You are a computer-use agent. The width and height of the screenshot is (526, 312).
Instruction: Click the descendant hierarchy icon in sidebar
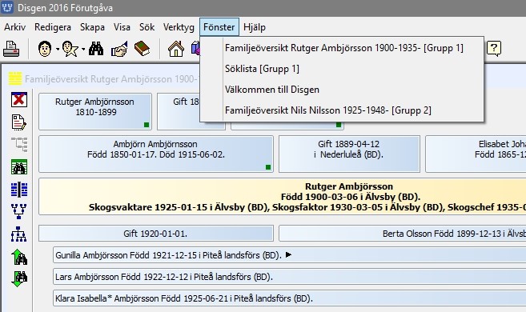(18, 234)
